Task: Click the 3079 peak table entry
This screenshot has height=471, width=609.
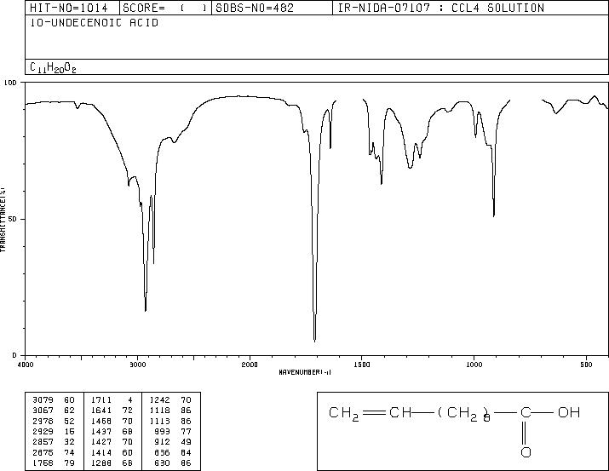Action: click(43, 400)
